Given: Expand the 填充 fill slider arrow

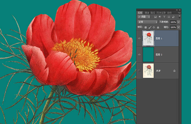Looking at the screenshot, I should tap(178, 27).
